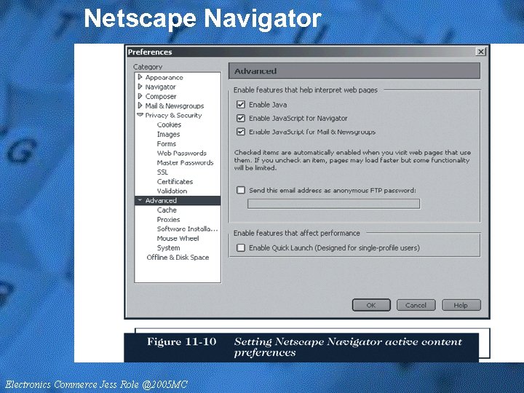
Task: Click the Cancel button
Action: click(416, 305)
